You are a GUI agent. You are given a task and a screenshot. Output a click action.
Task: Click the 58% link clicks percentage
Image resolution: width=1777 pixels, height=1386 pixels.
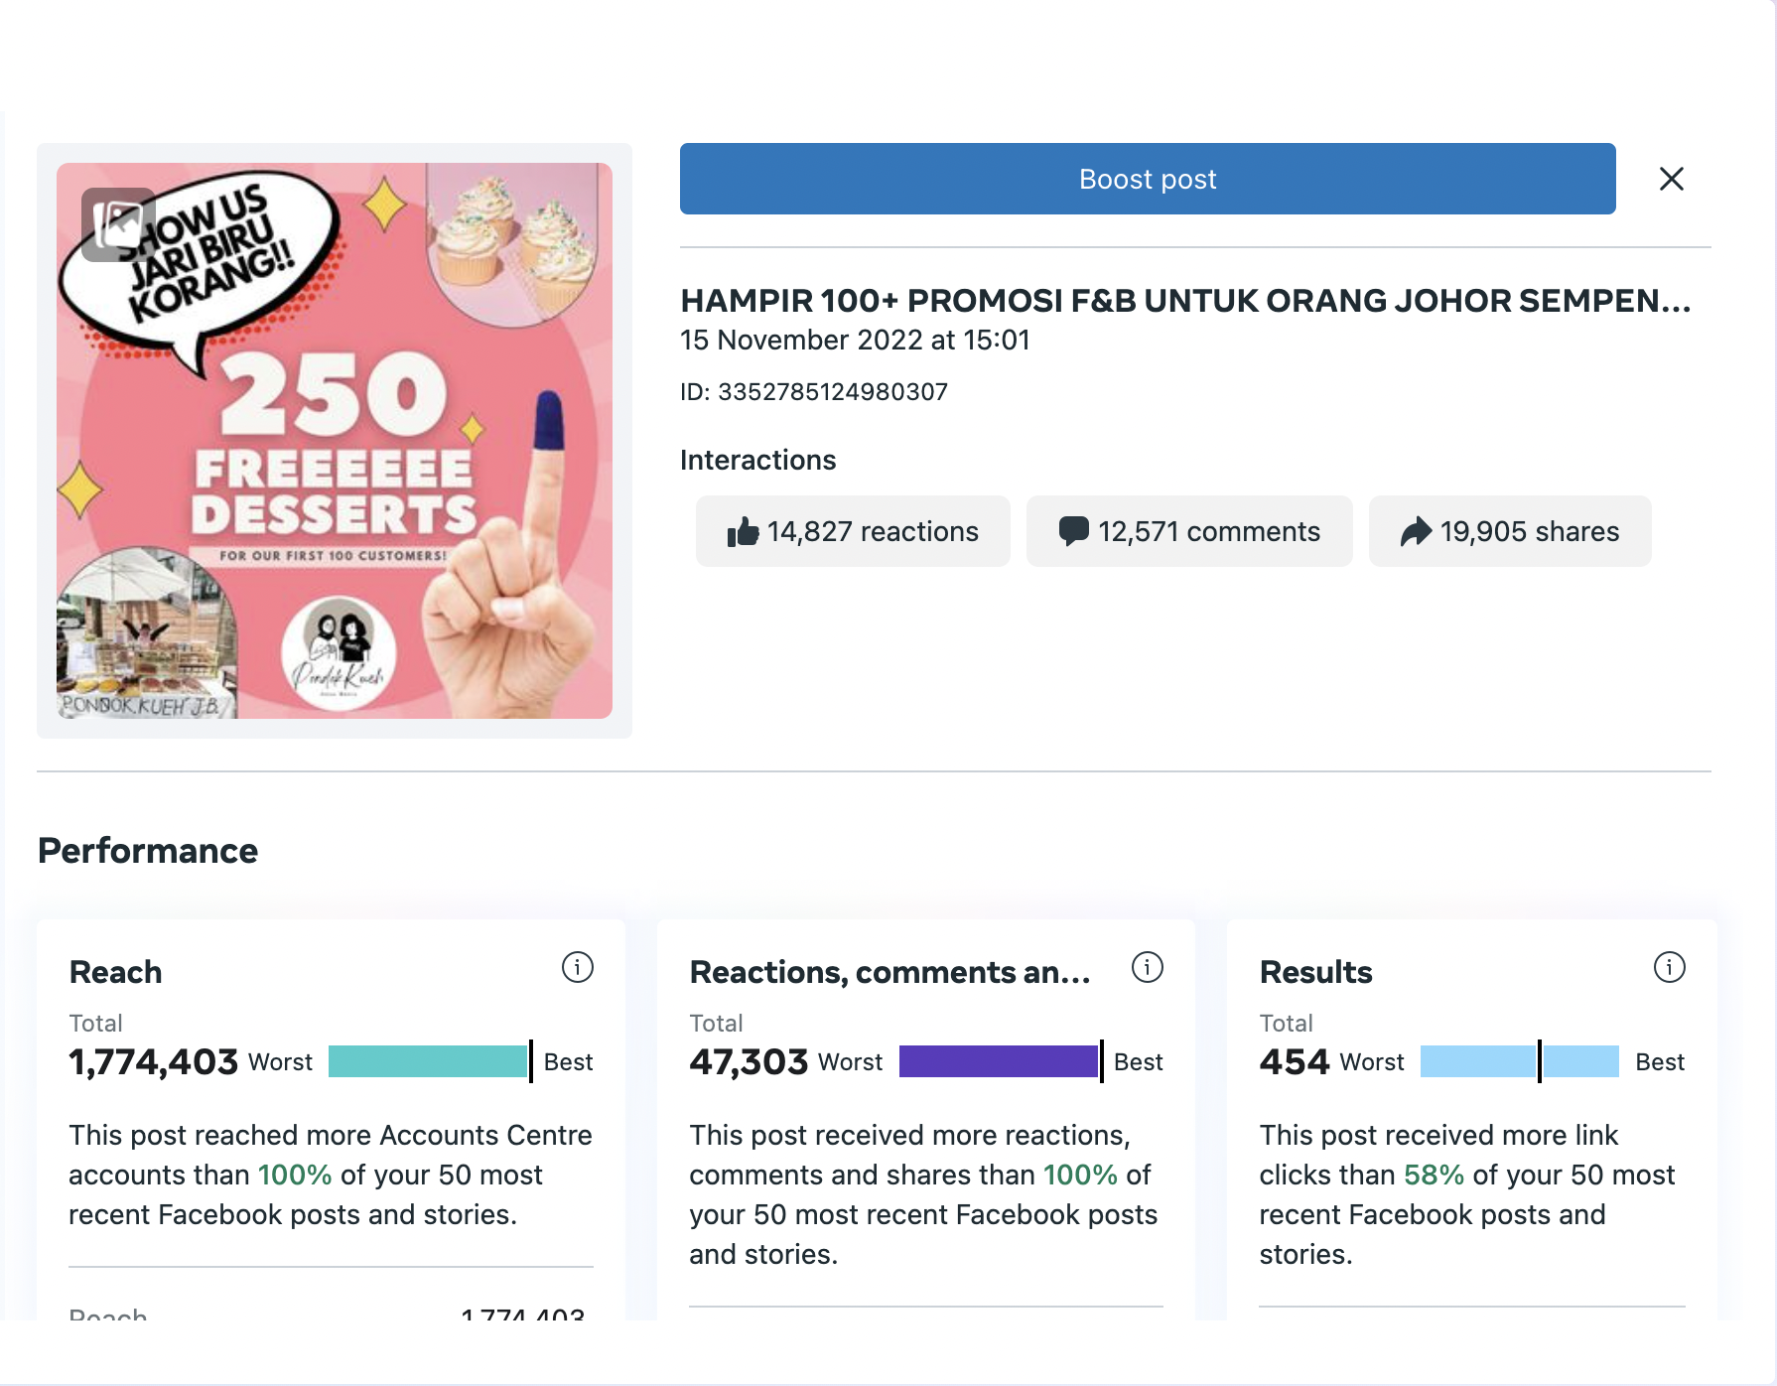tap(1434, 1175)
